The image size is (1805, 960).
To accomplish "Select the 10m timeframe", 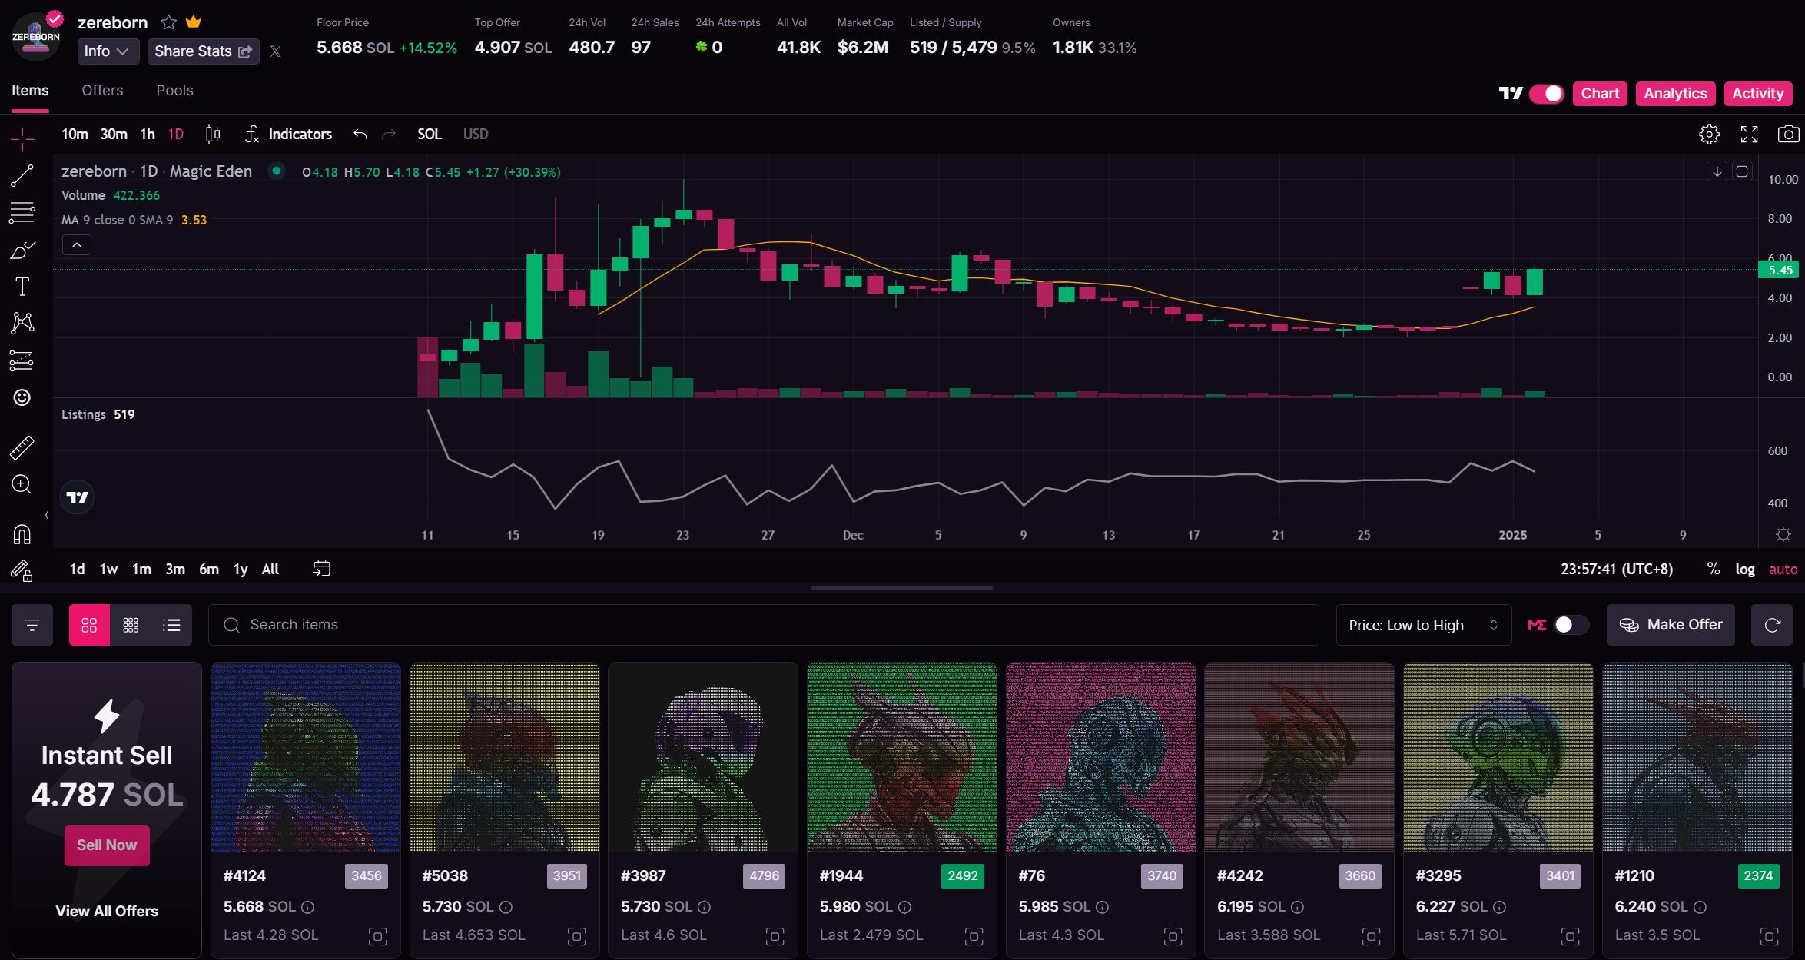I will 75,135.
